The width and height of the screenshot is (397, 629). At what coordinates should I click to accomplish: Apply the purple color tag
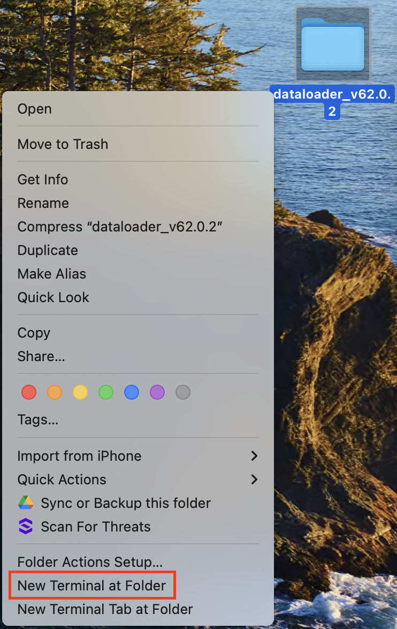click(x=157, y=392)
